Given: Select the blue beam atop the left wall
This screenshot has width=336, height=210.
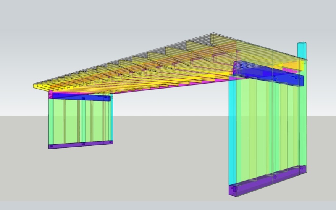Looking at the screenshot, I should click(80, 98).
